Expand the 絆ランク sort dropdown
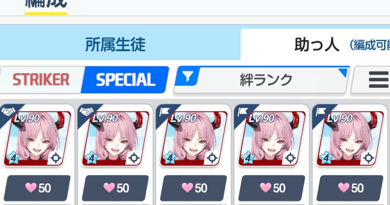This screenshot has height=205, width=390. (262, 80)
